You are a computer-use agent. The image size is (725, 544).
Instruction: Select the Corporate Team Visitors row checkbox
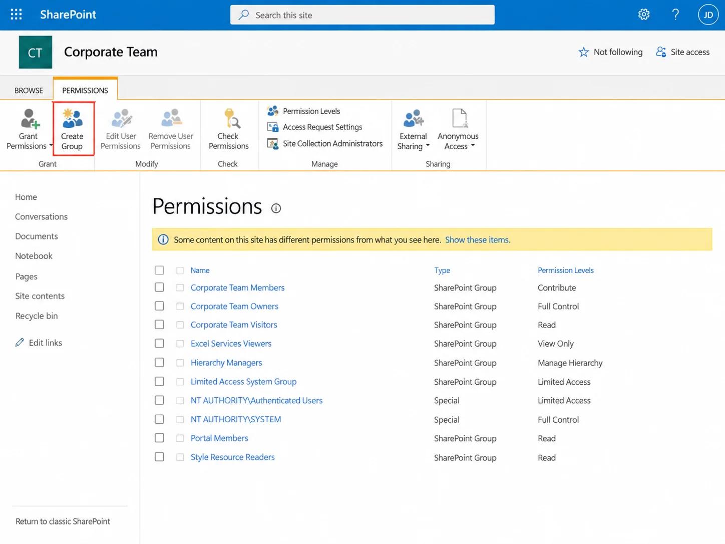tap(159, 325)
